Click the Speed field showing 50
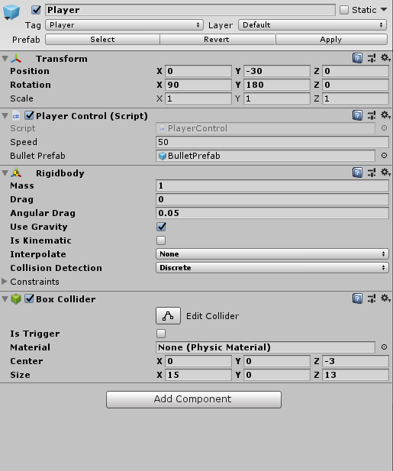This screenshot has width=393, height=471. (x=272, y=142)
